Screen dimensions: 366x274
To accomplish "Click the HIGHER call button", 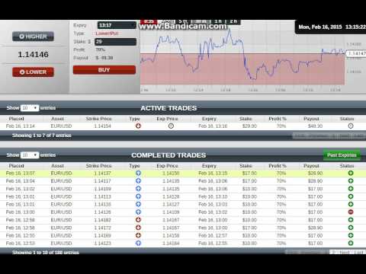I will click(x=33, y=37).
